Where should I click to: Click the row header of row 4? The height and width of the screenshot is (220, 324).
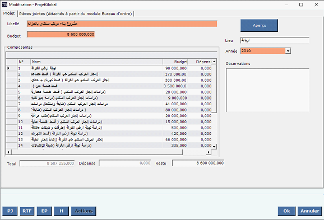[x=12, y=86]
